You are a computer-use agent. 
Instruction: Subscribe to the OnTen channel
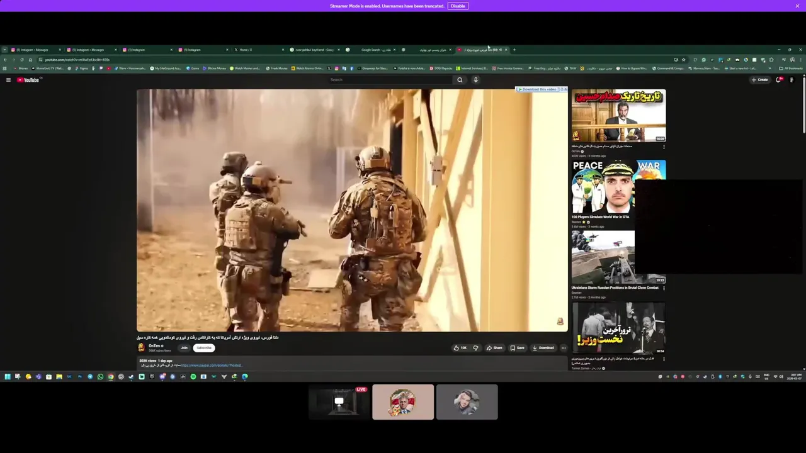[x=204, y=348]
